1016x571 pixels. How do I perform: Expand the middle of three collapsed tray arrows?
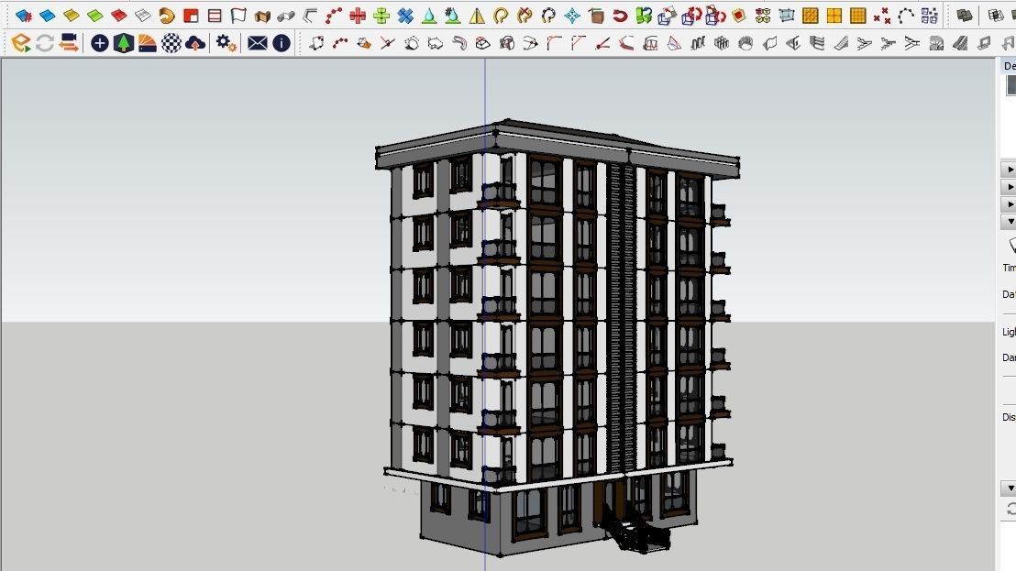[x=1010, y=187]
